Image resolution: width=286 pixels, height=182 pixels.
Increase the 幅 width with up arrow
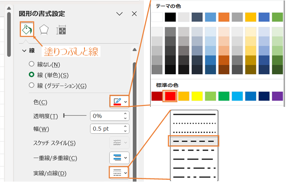(x=125, y=127)
